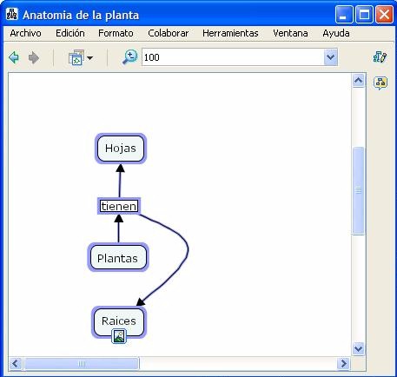Open the Archivo menu

tap(25, 33)
